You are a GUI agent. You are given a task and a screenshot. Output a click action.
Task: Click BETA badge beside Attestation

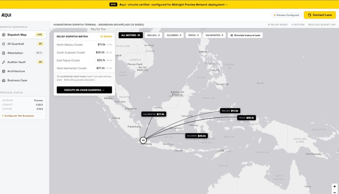click(x=39, y=53)
